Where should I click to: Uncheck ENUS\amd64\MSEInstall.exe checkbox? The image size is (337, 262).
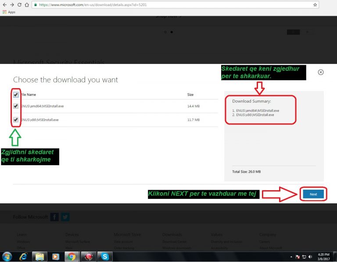(16, 106)
